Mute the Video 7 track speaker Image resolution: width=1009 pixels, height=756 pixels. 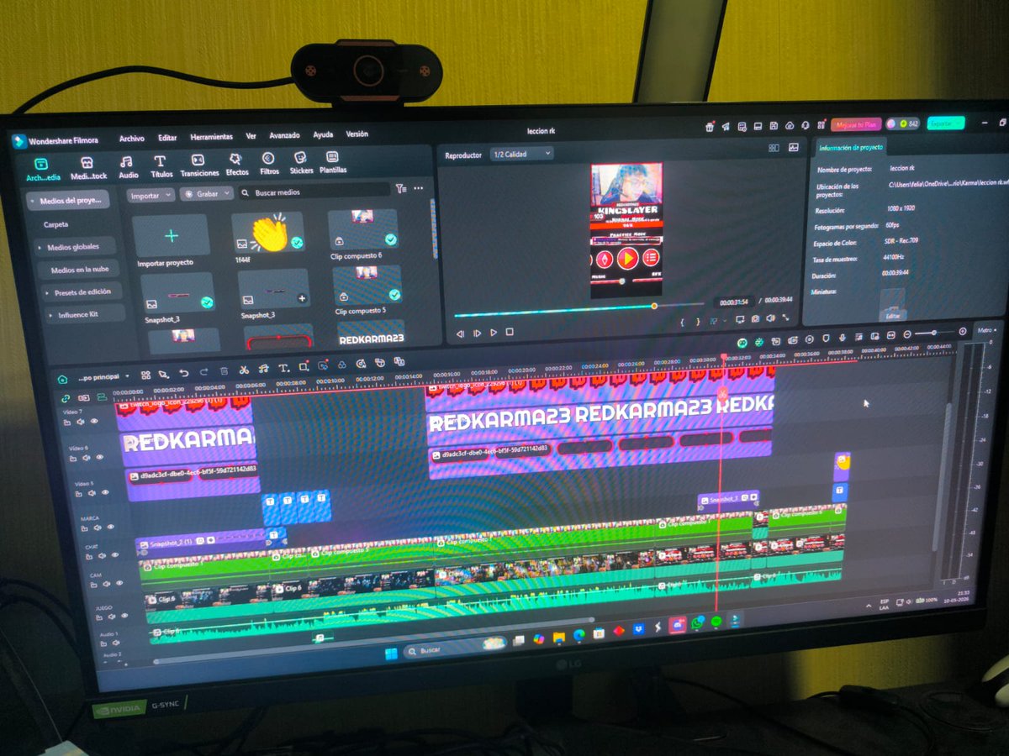tap(80, 422)
